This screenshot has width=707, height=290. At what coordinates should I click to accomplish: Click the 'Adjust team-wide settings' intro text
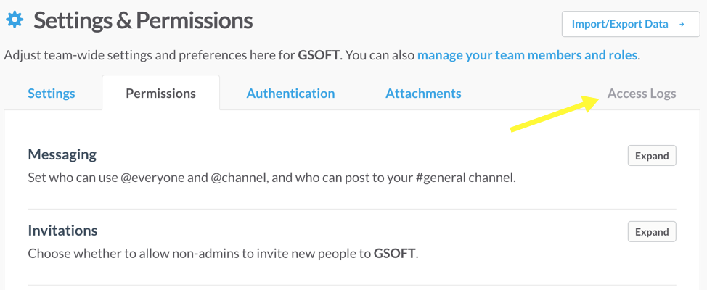pos(145,55)
